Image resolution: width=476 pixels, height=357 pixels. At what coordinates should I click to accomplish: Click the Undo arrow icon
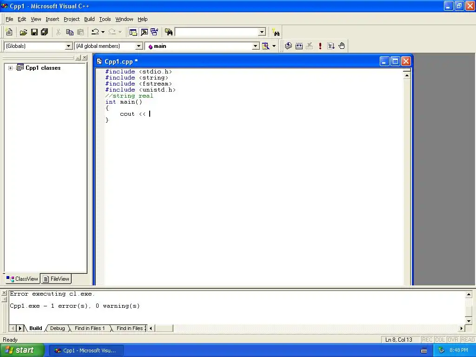click(x=95, y=32)
